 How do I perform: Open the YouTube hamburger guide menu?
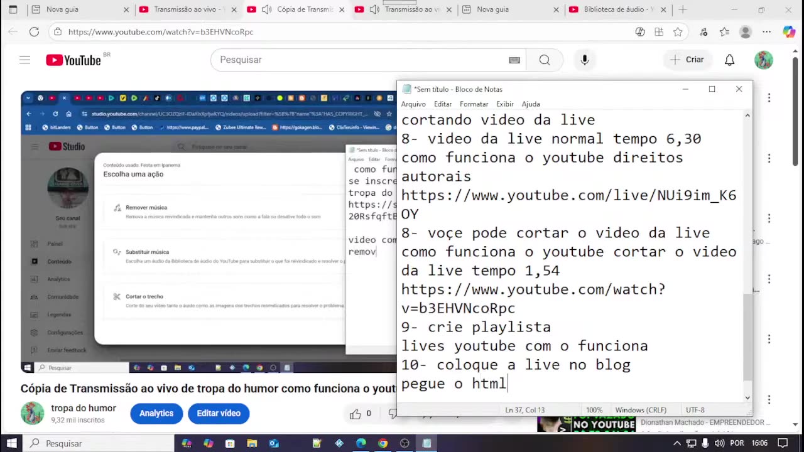pos(24,60)
